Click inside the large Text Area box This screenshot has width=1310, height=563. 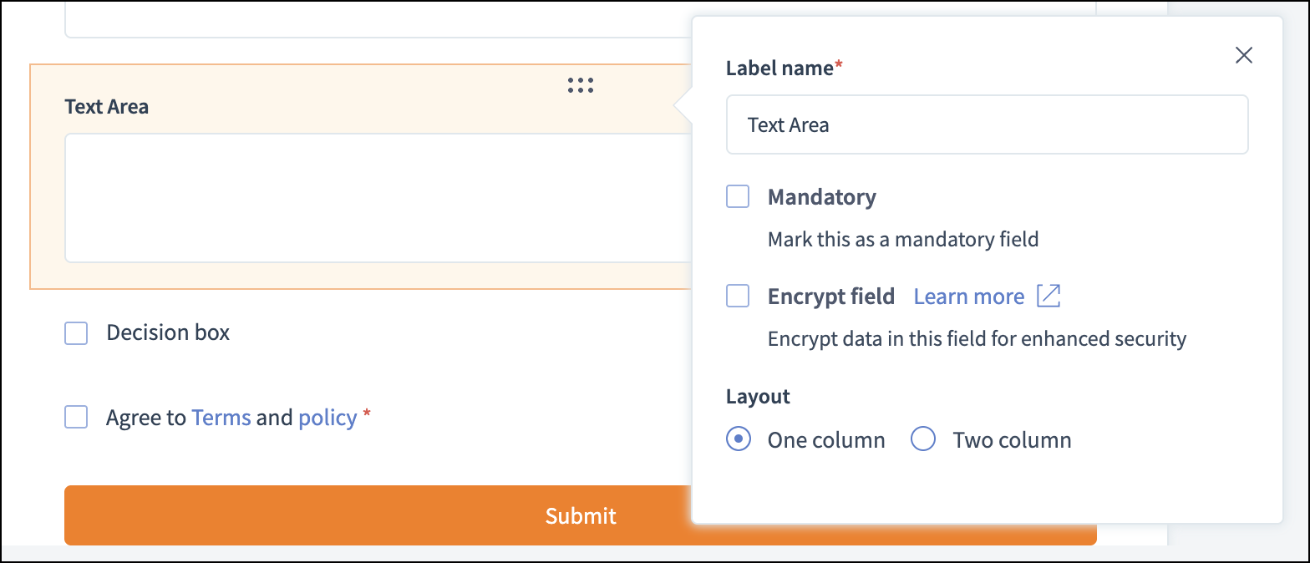point(376,198)
